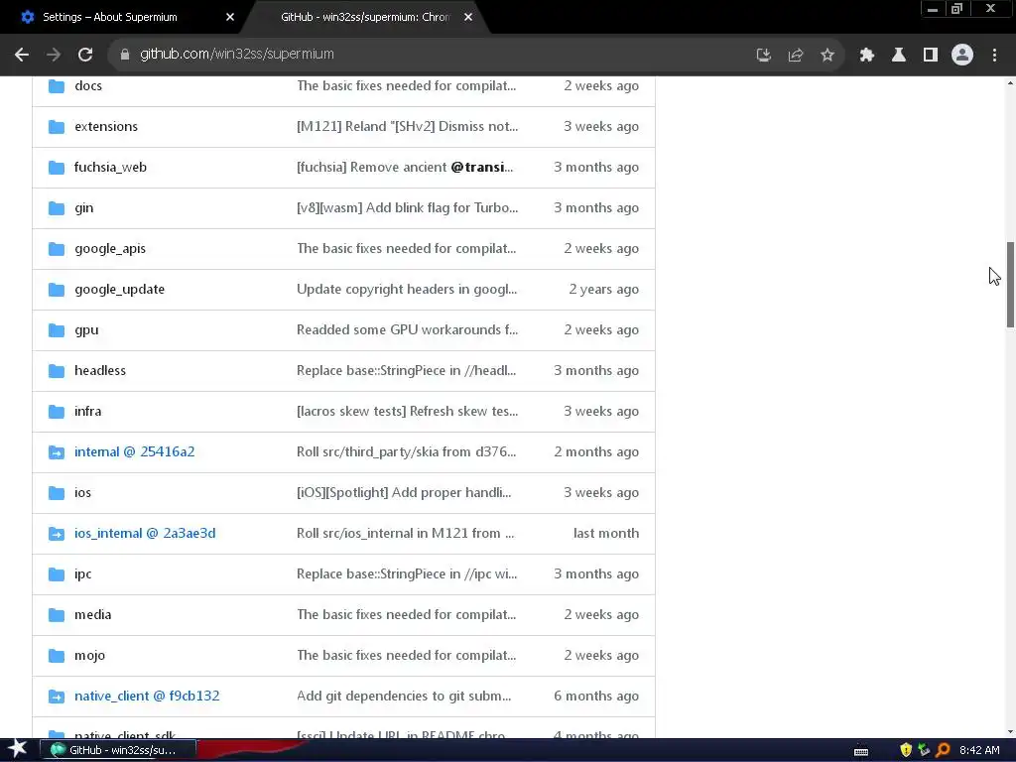Toggle the side panel icon
This screenshot has height=762, width=1016.
[x=931, y=56]
